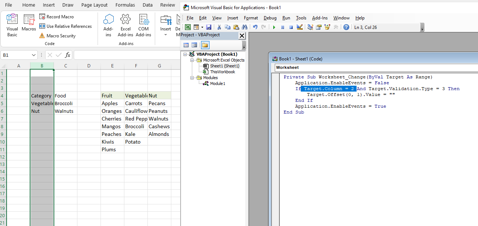This screenshot has height=226, width=478.
Task: Open the Name Box dropdown arrow
Action: tap(34, 55)
